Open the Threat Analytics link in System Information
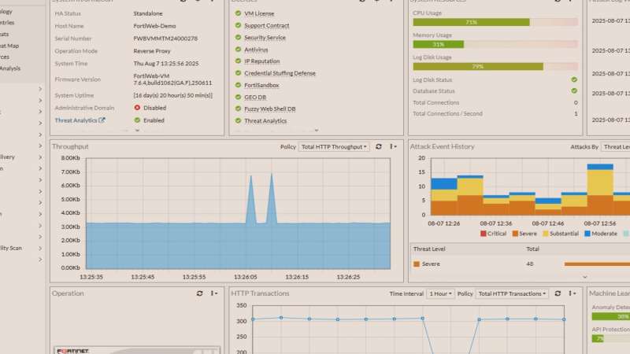 point(76,120)
